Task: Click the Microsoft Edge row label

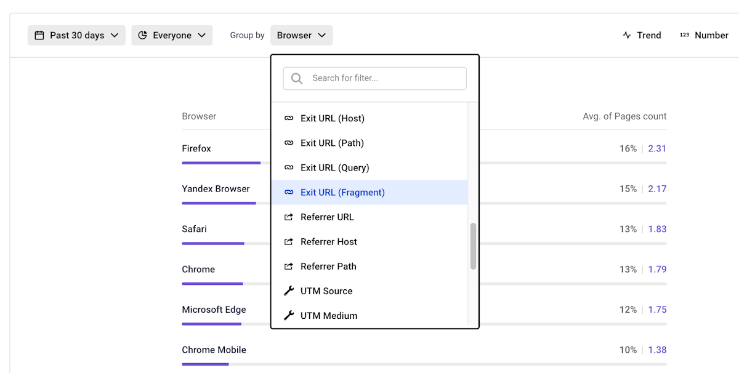Action: 214,310
